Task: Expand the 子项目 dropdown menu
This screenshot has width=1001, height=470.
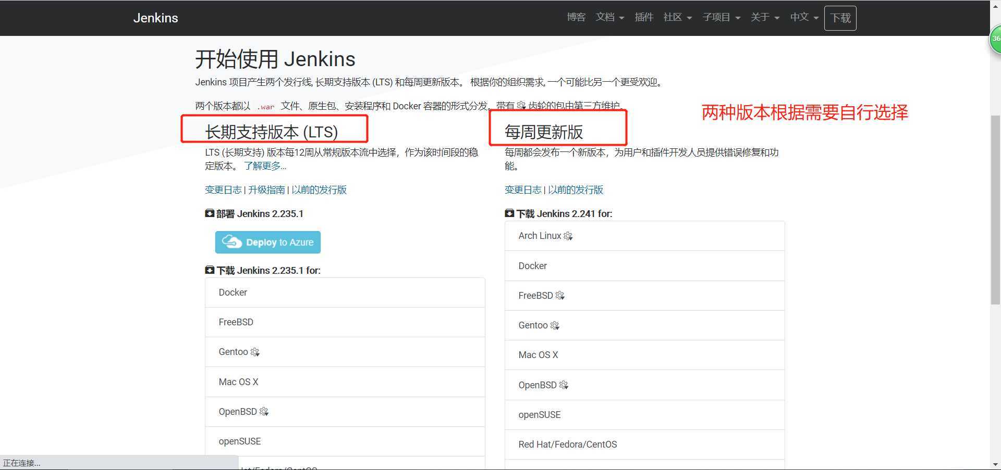Action: [722, 17]
